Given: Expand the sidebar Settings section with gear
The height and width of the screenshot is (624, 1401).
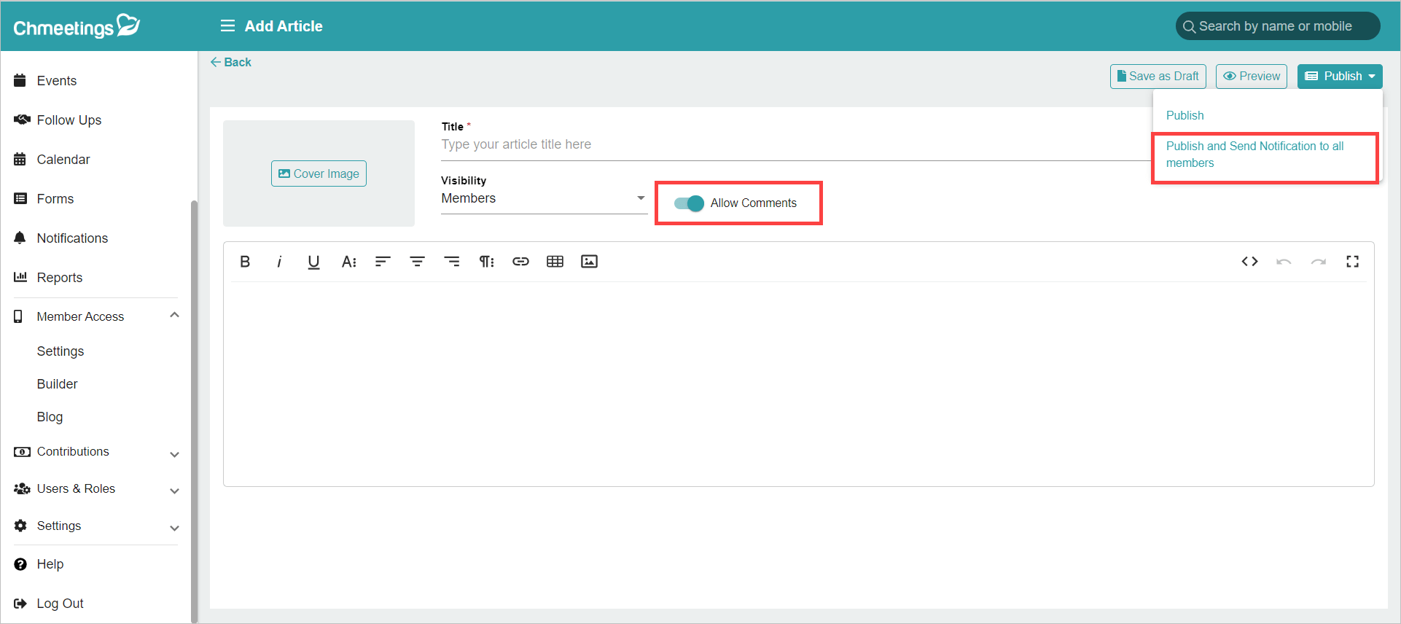Looking at the screenshot, I should (x=174, y=528).
